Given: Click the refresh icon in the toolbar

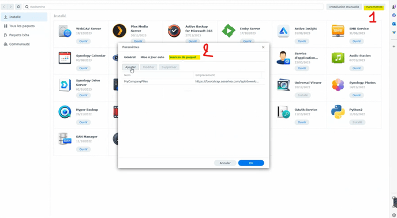Looking at the screenshot, I should (x=18, y=7).
